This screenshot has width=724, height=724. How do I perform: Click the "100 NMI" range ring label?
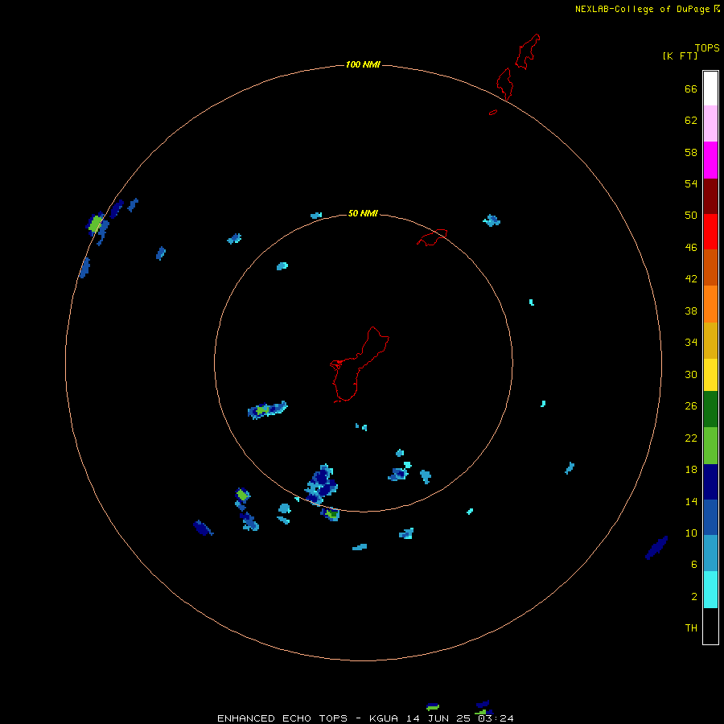pos(363,64)
